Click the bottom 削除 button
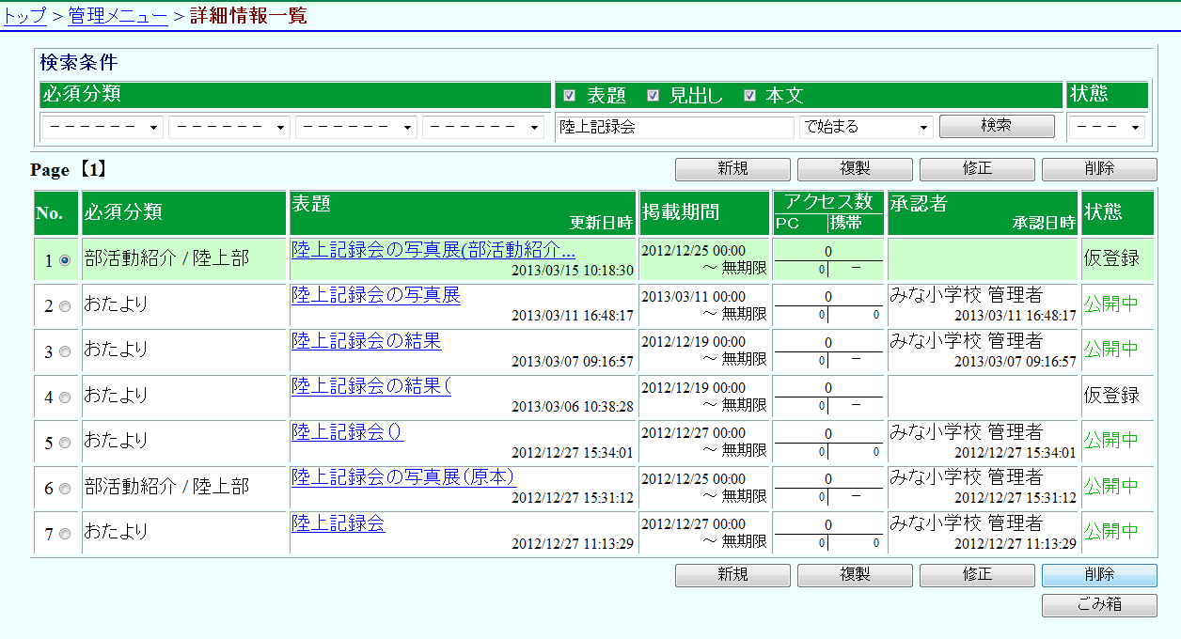 point(1099,575)
